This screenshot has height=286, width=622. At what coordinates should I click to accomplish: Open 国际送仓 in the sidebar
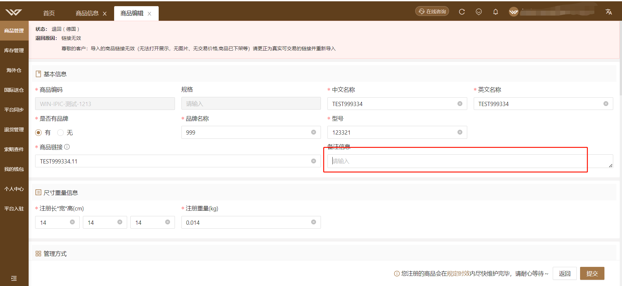(14, 90)
